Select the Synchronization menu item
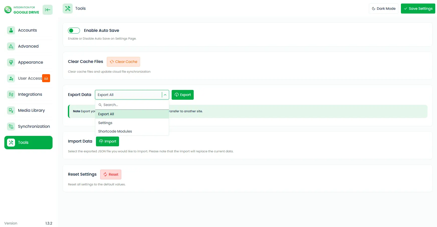437x227 pixels. point(34,126)
